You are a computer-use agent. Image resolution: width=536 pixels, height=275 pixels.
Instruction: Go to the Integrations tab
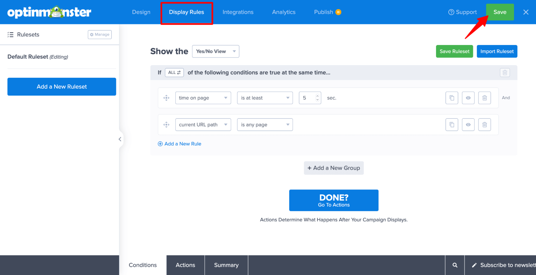click(238, 12)
